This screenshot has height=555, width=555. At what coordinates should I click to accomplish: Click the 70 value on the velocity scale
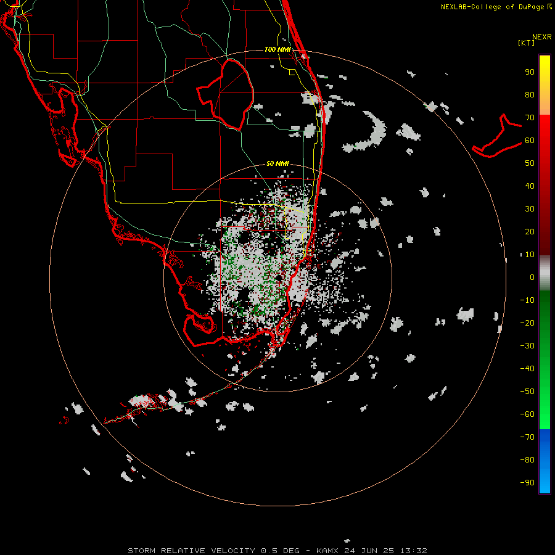click(x=530, y=118)
